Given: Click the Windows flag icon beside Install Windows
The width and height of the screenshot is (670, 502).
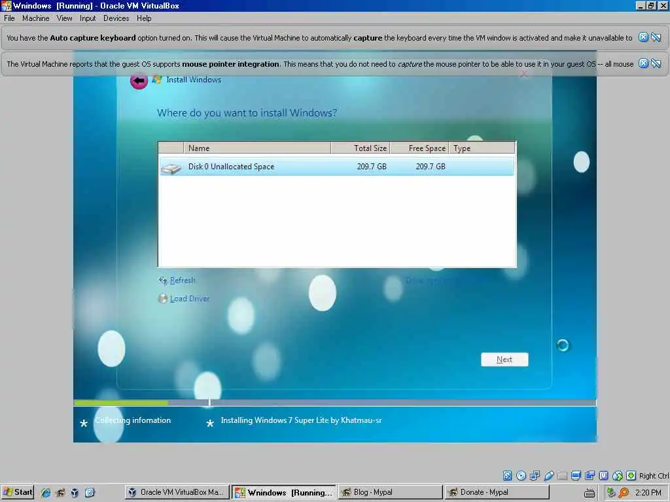Looking at the screenshot, I should tap(157, 80).
